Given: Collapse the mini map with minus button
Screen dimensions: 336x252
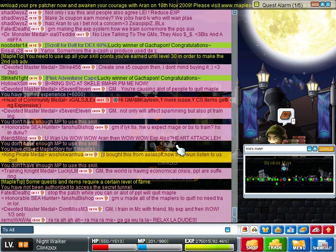Looking at the screenshot, I should coord(310,149).
